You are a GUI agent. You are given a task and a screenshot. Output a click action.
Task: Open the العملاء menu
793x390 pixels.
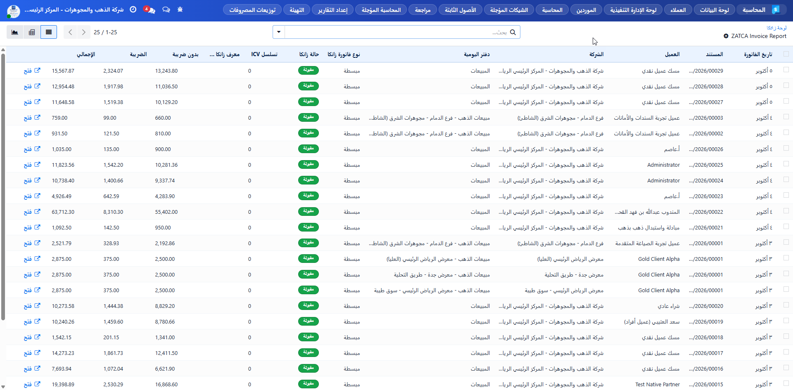[x=678, y=9]
